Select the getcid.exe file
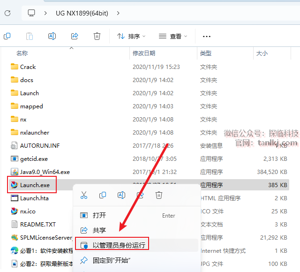 34,159
